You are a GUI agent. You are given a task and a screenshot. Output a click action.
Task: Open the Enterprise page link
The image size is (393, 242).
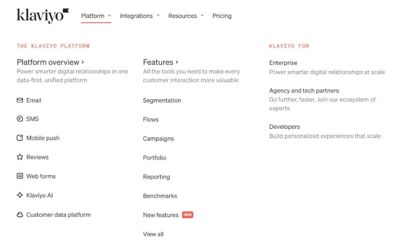[x=283, y=63]
